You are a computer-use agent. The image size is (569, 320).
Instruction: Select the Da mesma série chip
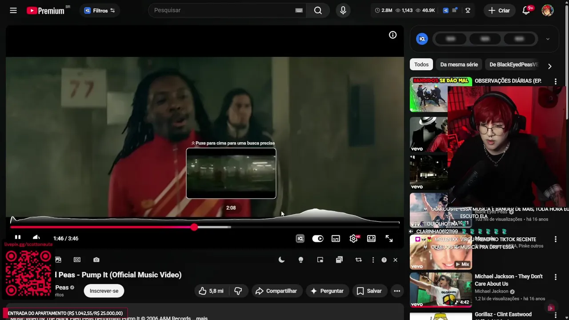459,64
